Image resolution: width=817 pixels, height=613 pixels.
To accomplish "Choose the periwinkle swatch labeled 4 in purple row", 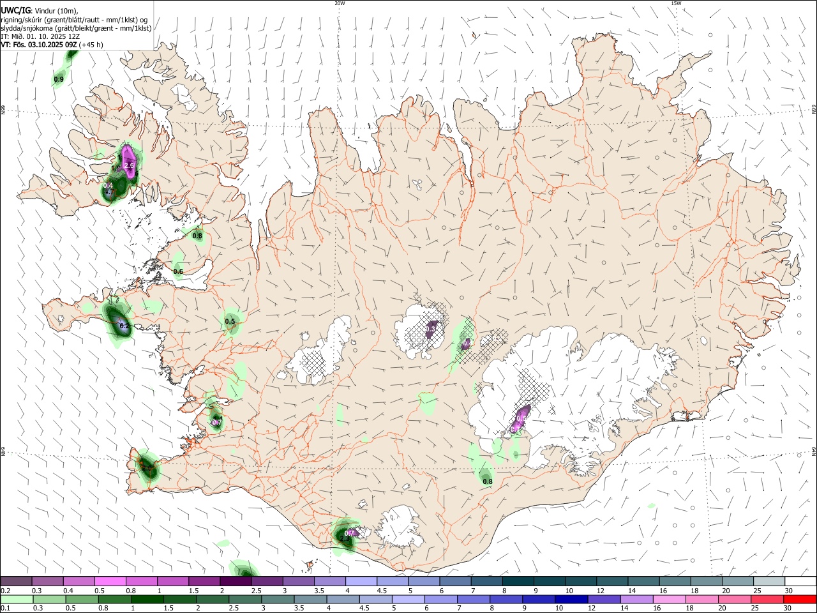I will [x=361, y=582].
